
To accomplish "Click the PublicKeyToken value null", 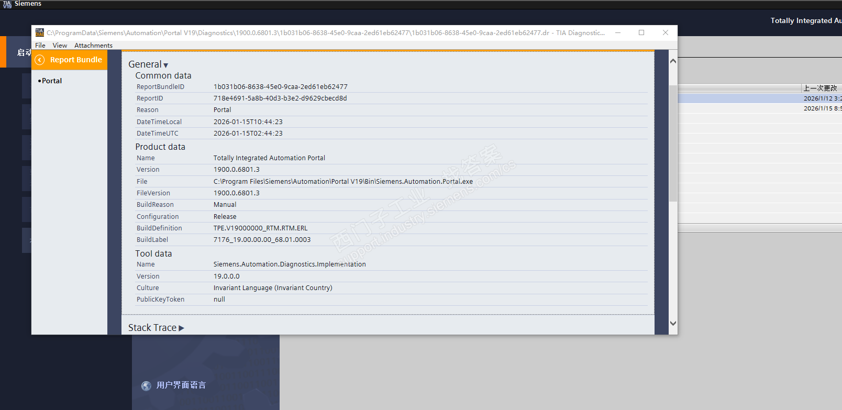I will pyautogui.click(x=219, y=300).
